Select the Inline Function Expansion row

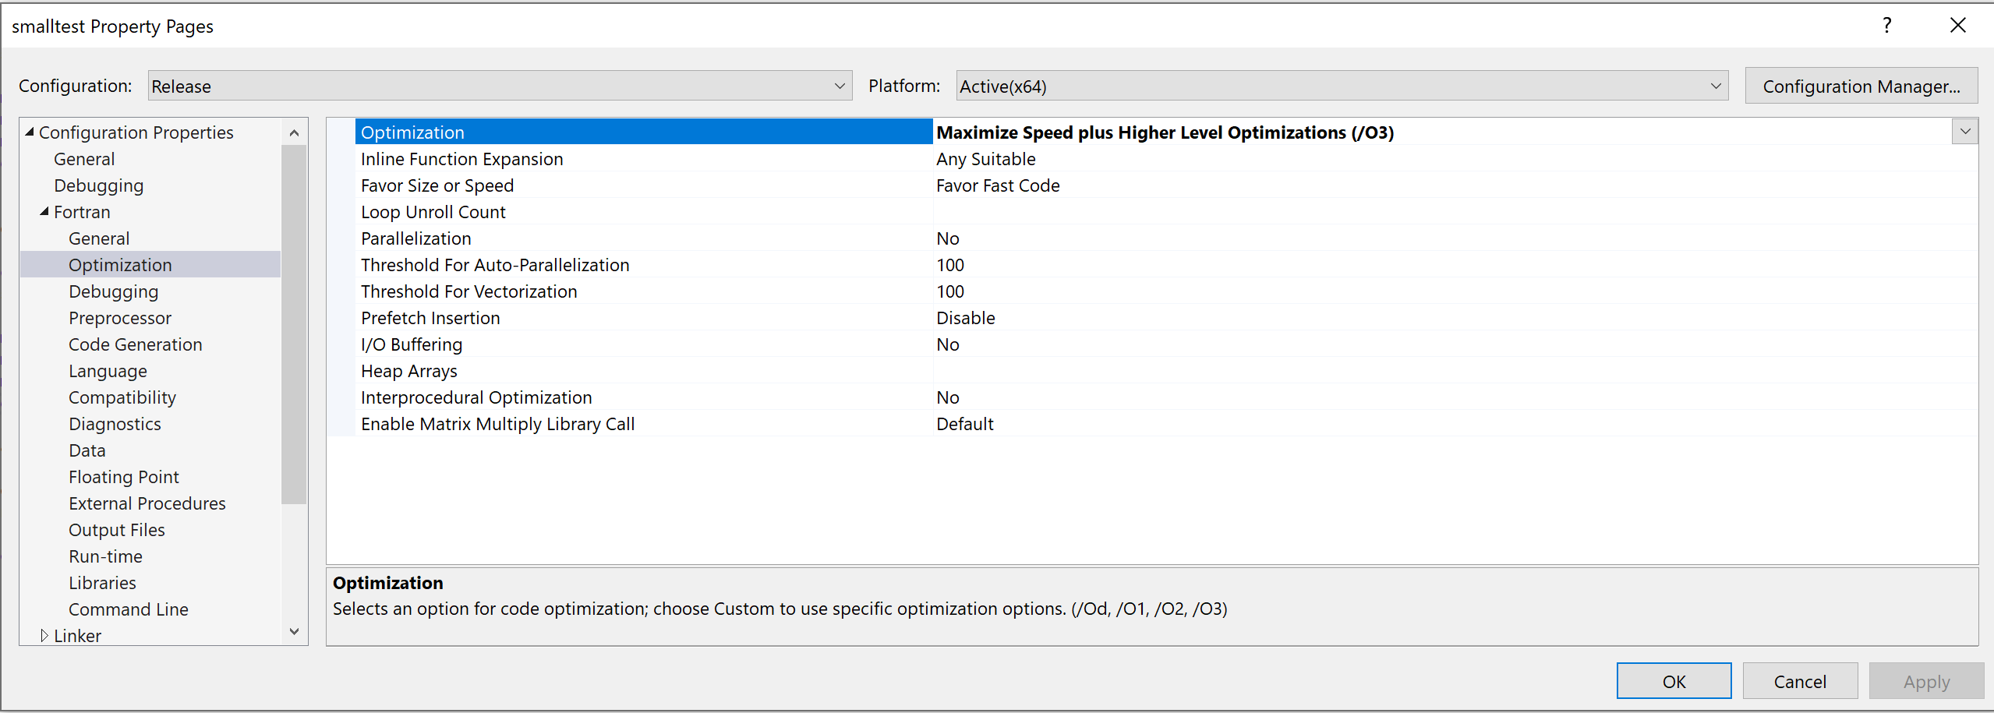461,158
